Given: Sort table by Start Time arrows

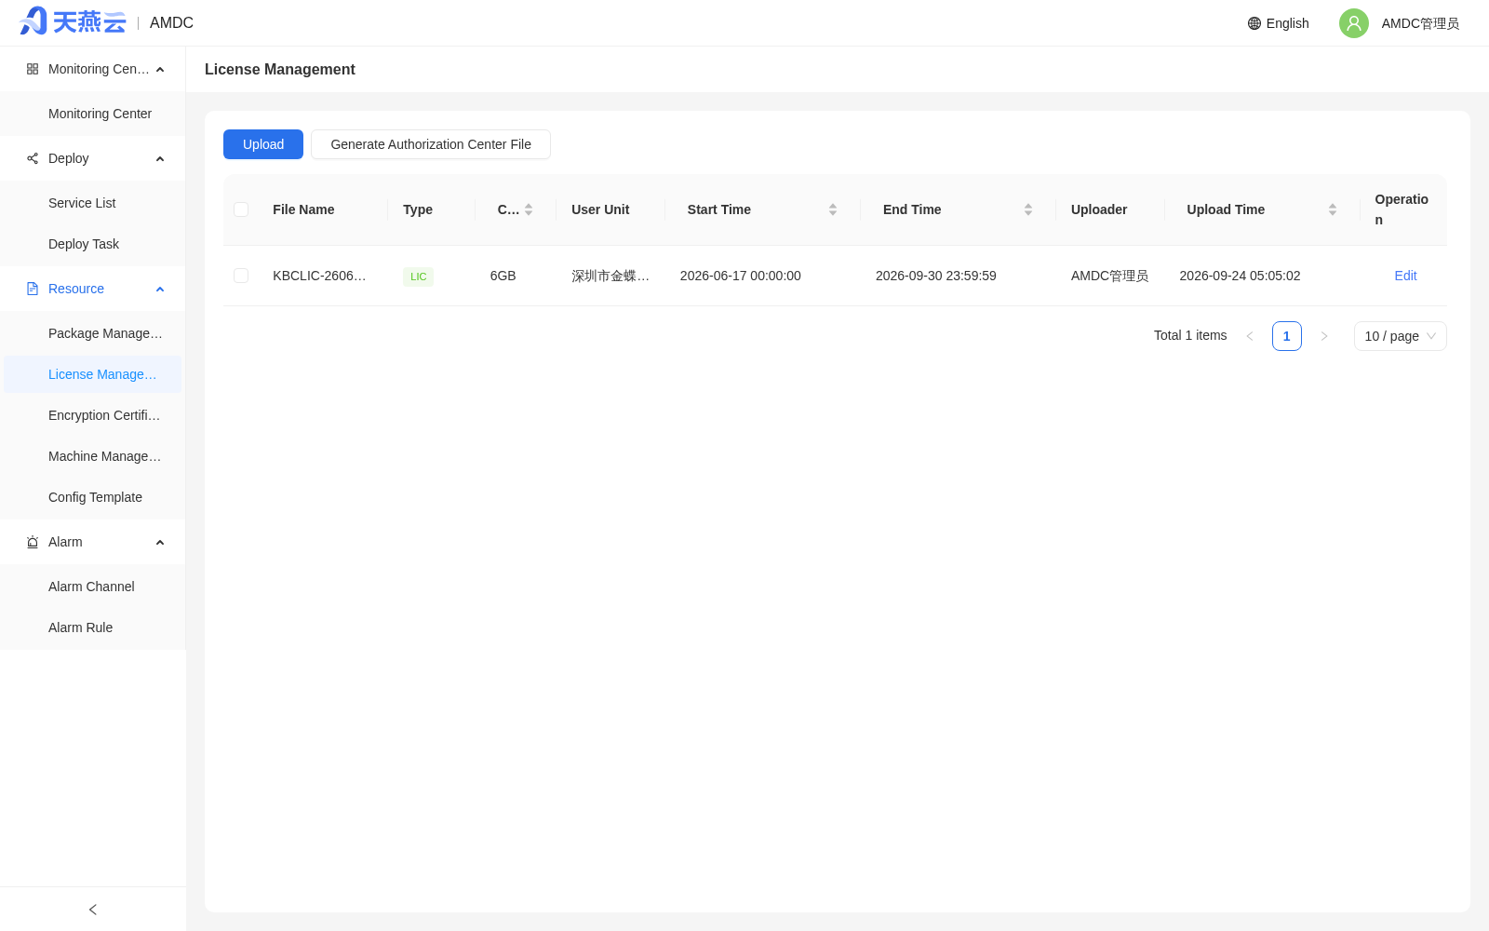Looking at the screenshot, I should click(x=833, y=209).
